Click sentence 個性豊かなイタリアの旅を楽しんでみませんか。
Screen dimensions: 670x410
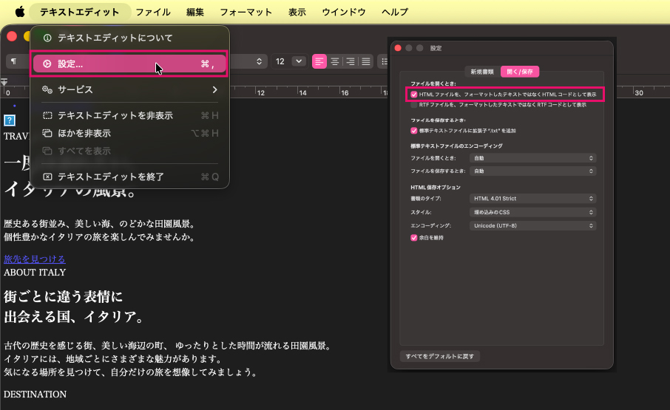click(x=101, y=237)
